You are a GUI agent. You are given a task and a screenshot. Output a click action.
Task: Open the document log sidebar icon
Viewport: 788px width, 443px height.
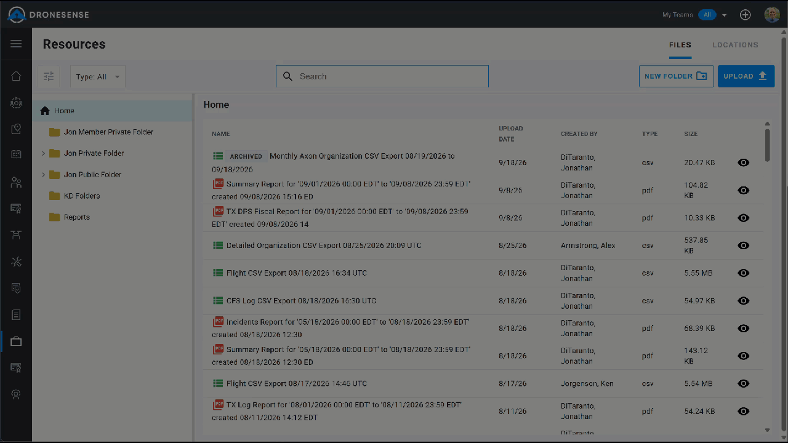click(16, 314)
